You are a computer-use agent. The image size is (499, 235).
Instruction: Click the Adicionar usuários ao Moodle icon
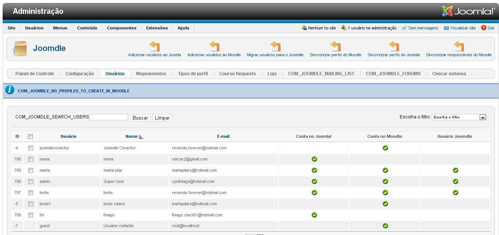click(214, 47)
